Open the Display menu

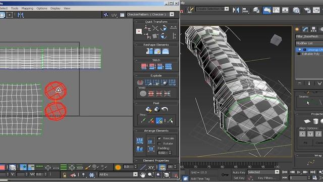(x=56, y=8)
